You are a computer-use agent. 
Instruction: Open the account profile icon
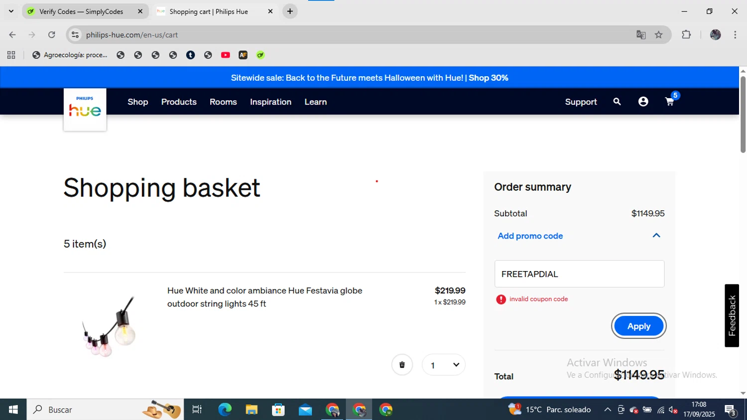point(643,102)
